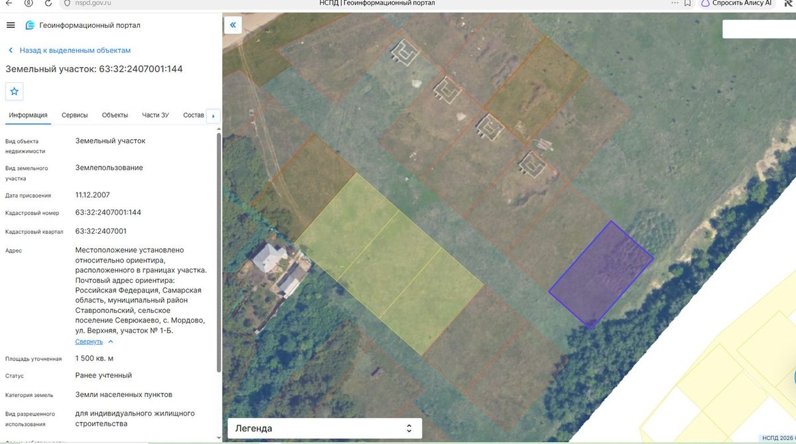Image resolution: width=796 pixels, height=444 pixels.
Task: Click the info panel scrollbar down arrow
Action: 218,437
